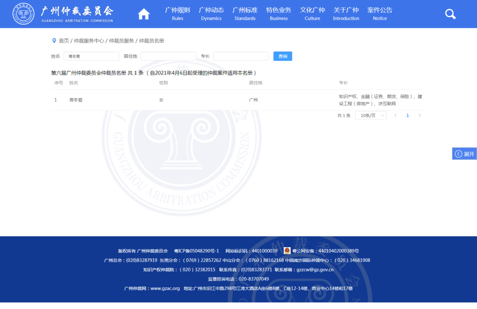Viewport: 477px width, 309px height.
Task: Open the search magnifier icon
Action: 450,14
